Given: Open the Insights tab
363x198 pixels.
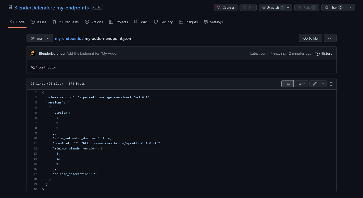Looking at the screenshot, I should pos(188,22).
